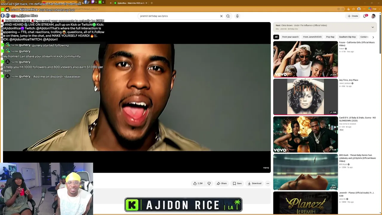
Task: Clear the YouTube search box text
Action: [221, 16]
